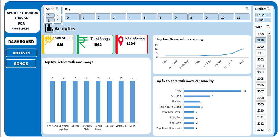Filter by Key 6
Image resolution: width=279 pixels, height=137 pixels.
click(x=165, y=17)
